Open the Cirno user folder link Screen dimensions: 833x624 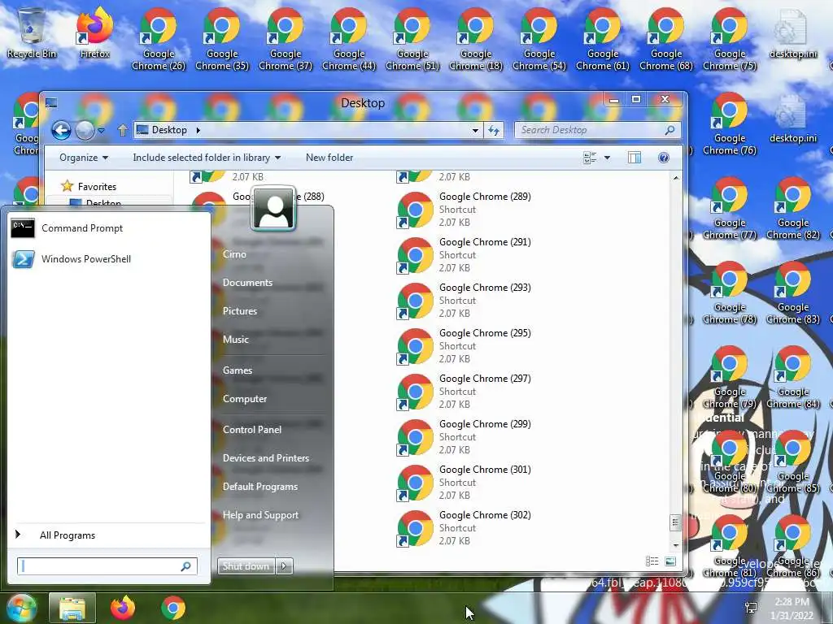click(234, 254)
